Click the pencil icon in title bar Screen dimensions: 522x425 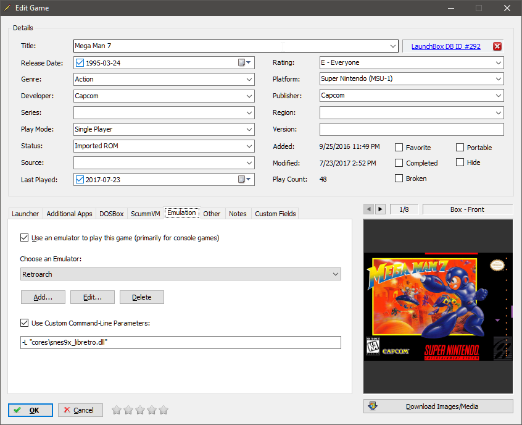pos(7,8)
